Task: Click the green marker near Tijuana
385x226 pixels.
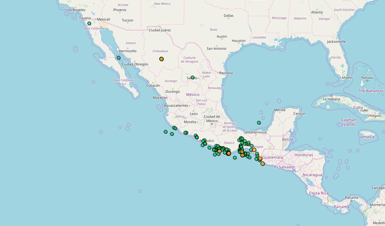Action: [89, 23]
